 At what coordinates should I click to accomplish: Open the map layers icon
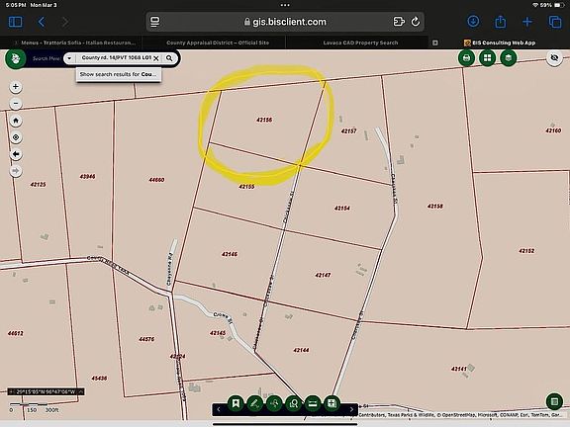pos(509,58)
